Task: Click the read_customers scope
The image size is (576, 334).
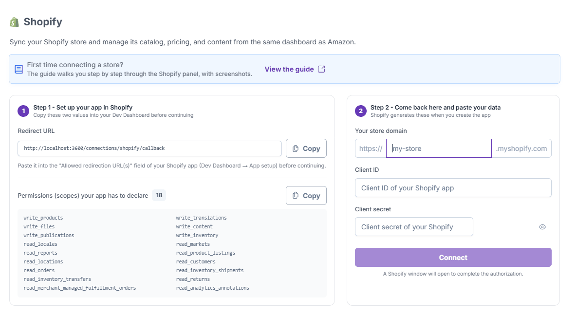Action: 196,261
